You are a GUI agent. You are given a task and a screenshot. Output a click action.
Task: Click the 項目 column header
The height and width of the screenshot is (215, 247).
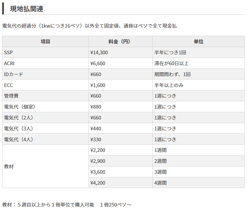coord(45,42)
